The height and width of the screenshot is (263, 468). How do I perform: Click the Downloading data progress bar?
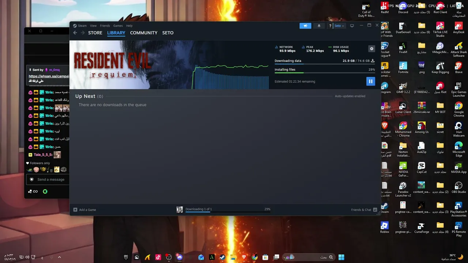(x=325, y=64)
